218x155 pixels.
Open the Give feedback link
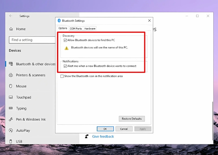103,136
